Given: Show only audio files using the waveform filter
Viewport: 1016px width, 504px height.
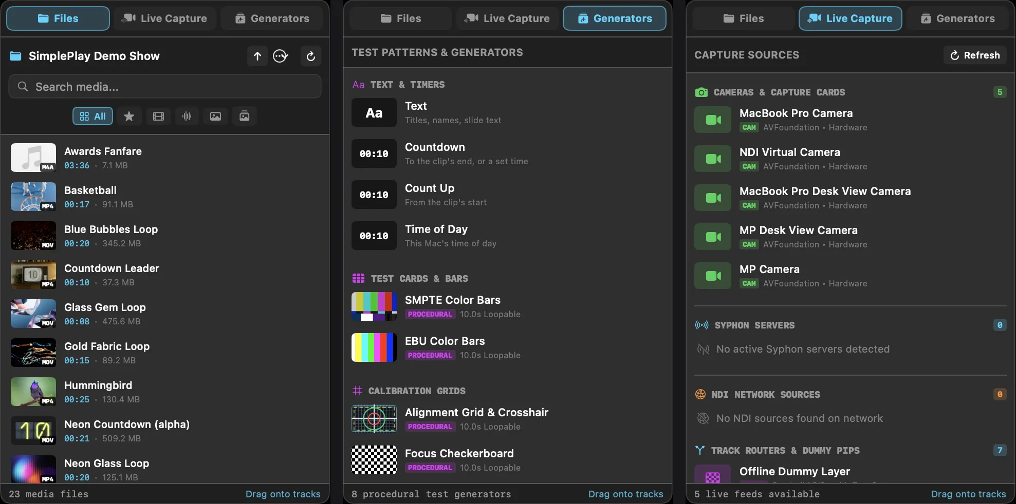Looking at the screenshot, I should 187,116.
